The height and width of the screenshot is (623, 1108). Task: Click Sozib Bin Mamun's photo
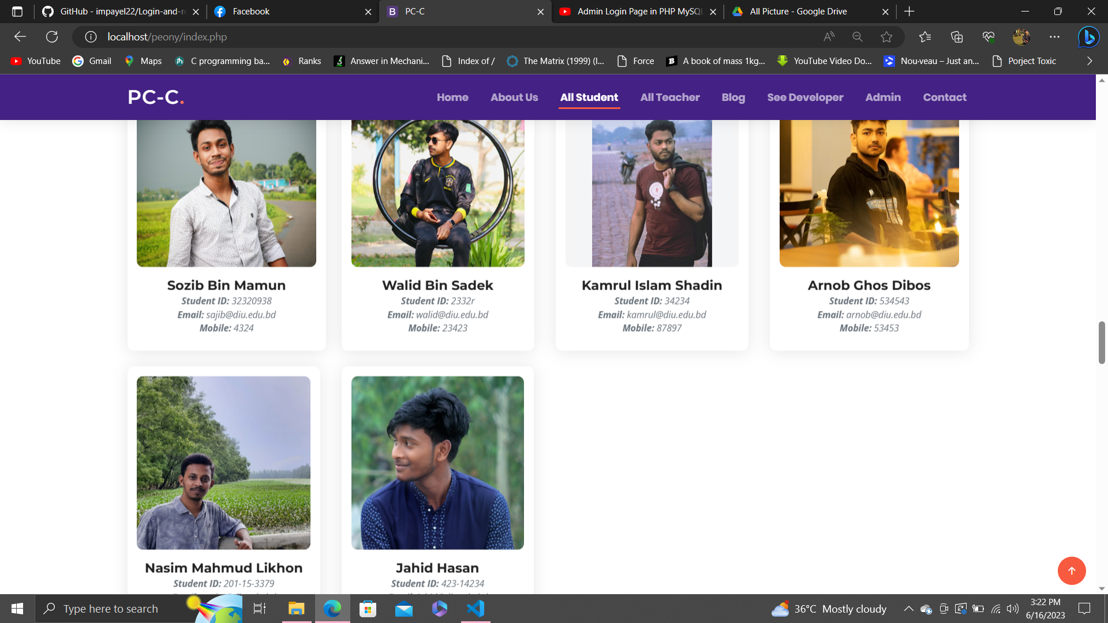(x=226, y=193)
